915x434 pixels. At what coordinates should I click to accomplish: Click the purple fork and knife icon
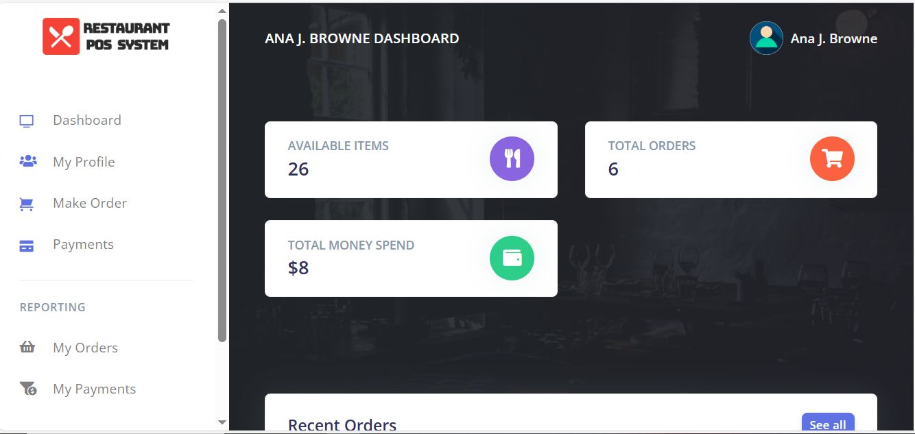[x=512, y=158]
